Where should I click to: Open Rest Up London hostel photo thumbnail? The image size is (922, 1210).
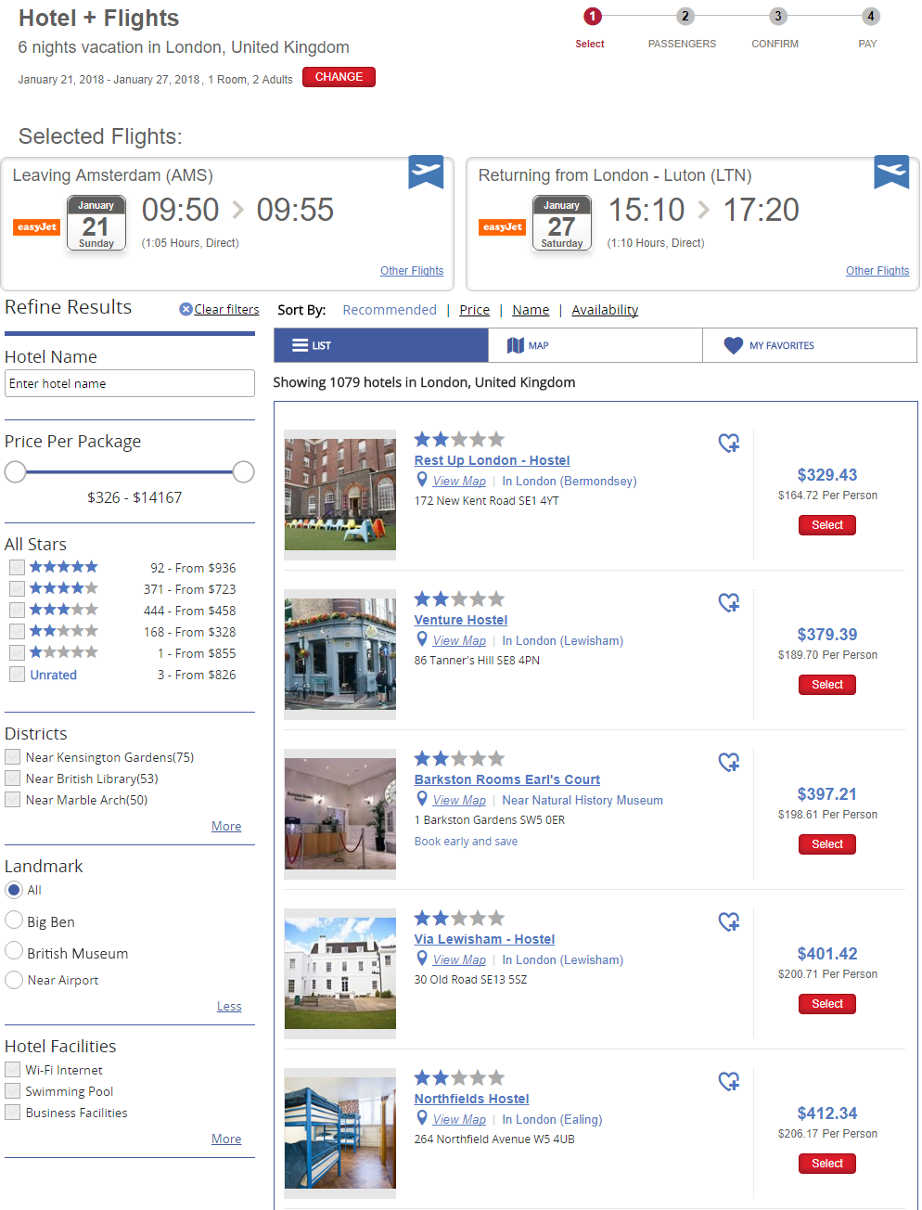click(x=340, y=495)
